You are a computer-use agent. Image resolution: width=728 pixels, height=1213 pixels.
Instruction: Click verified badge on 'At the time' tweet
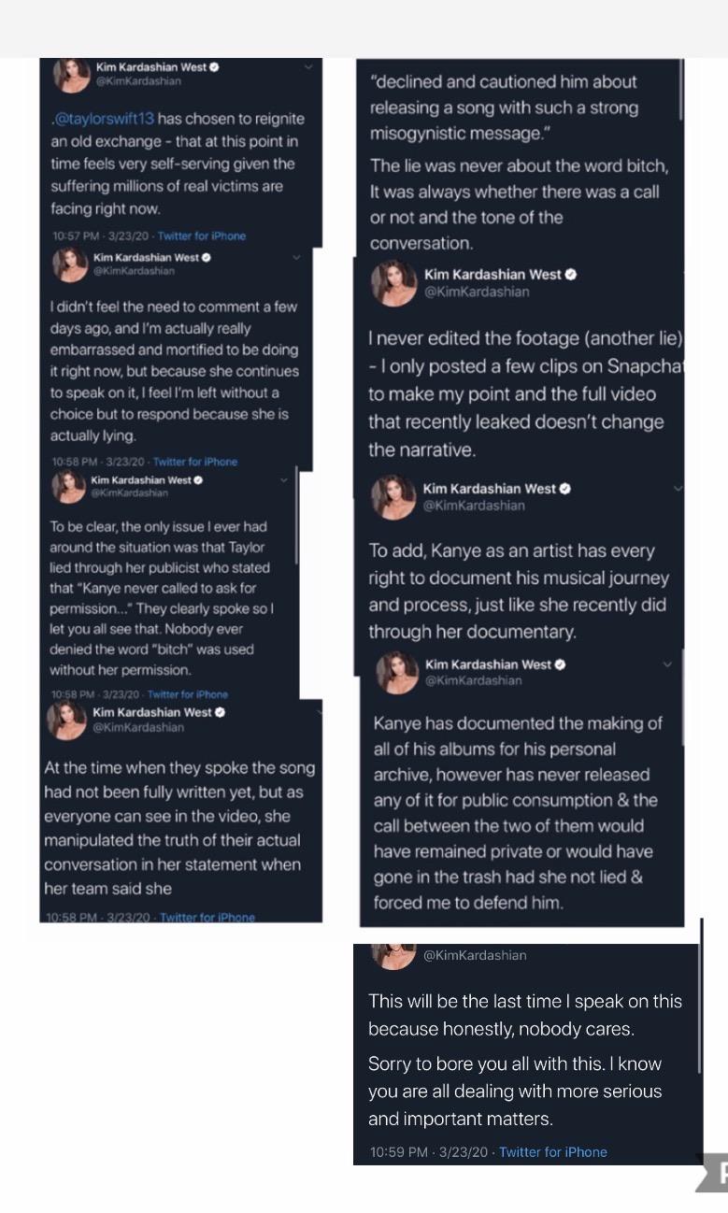[220, 712]
